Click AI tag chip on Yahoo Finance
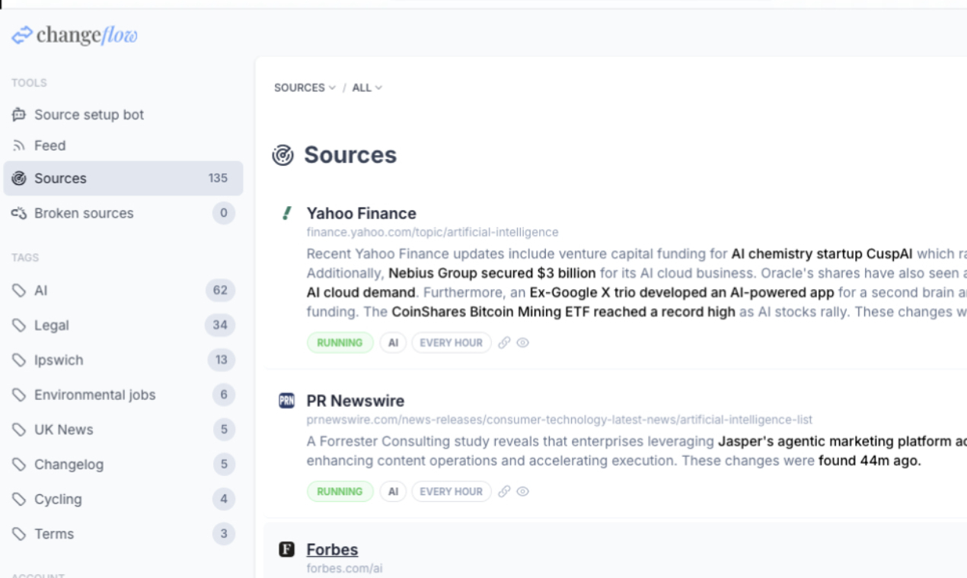967x578 pixels. pyautogui.click(x=393, y=343)
